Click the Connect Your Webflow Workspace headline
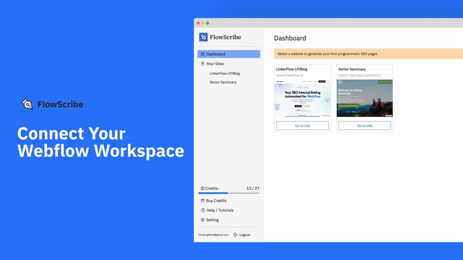The height and width of the screenshot is (260, 463). (101, 142)
